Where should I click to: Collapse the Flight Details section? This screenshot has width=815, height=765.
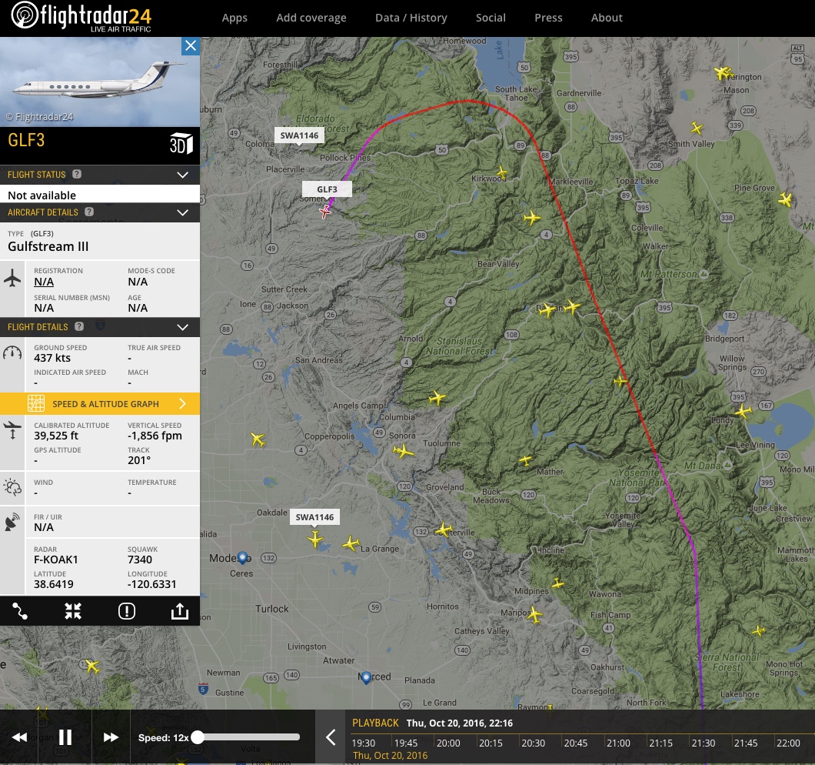182,327
